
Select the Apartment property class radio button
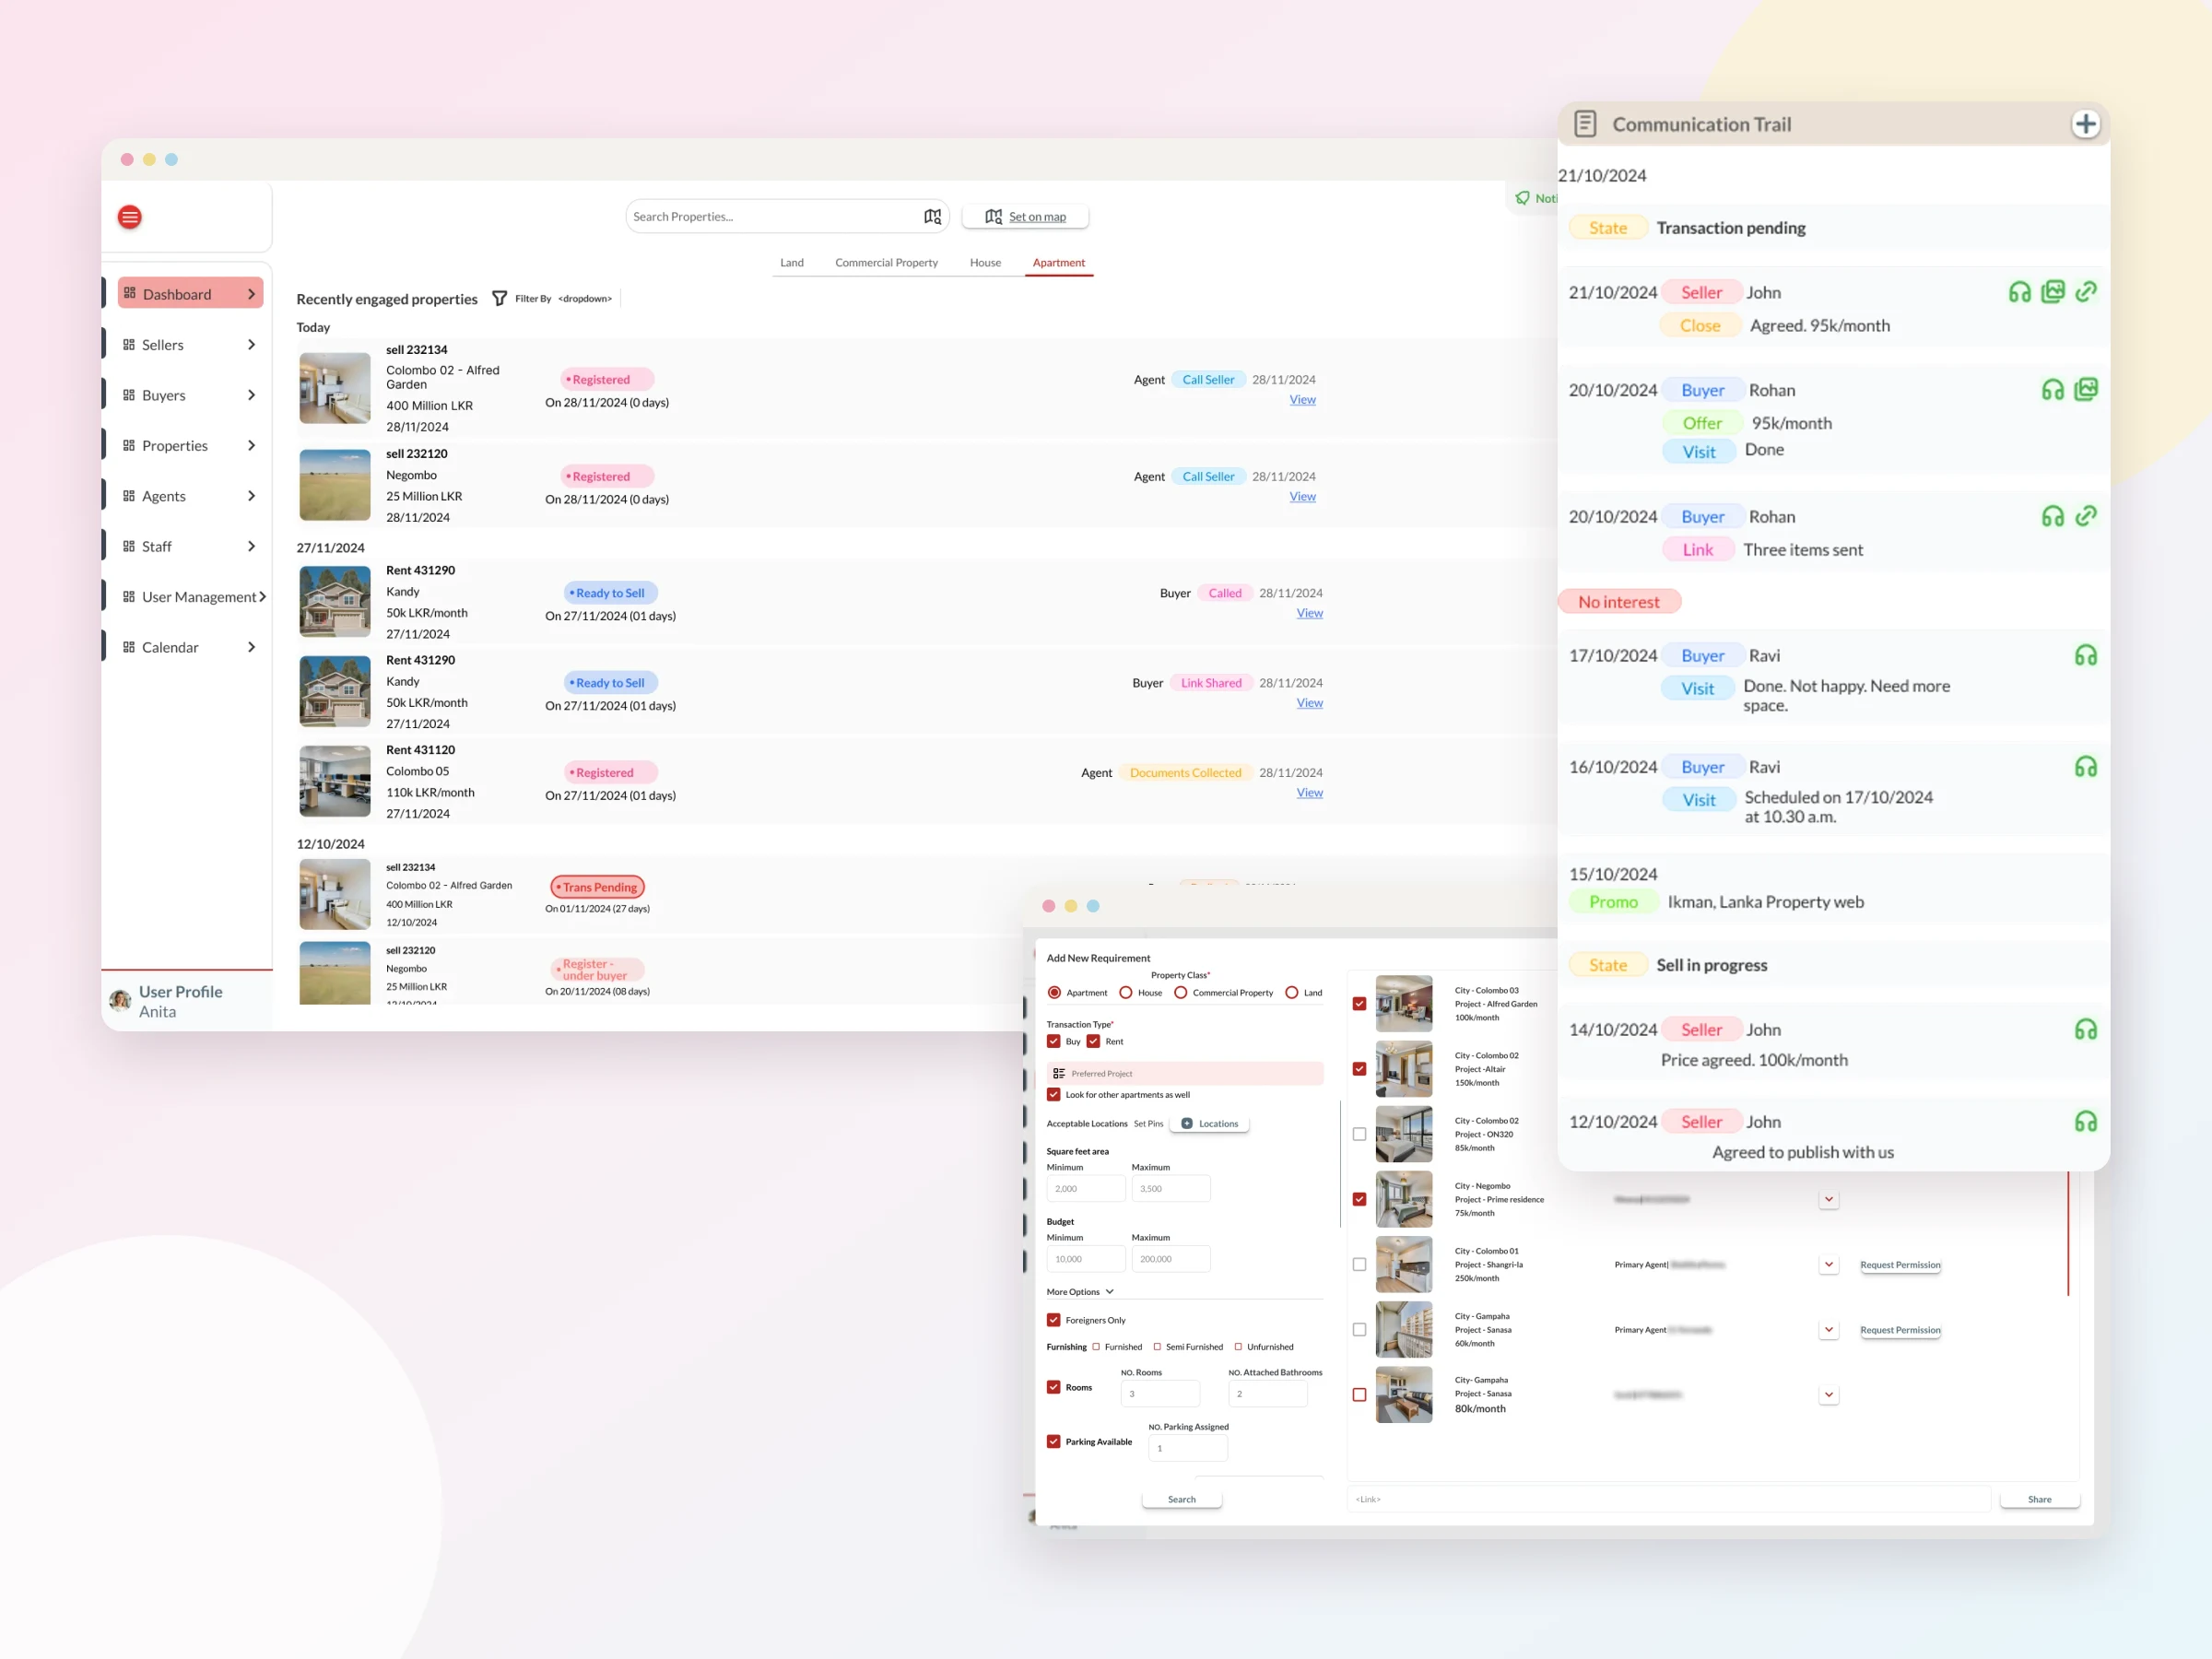tap(1054, 992)
